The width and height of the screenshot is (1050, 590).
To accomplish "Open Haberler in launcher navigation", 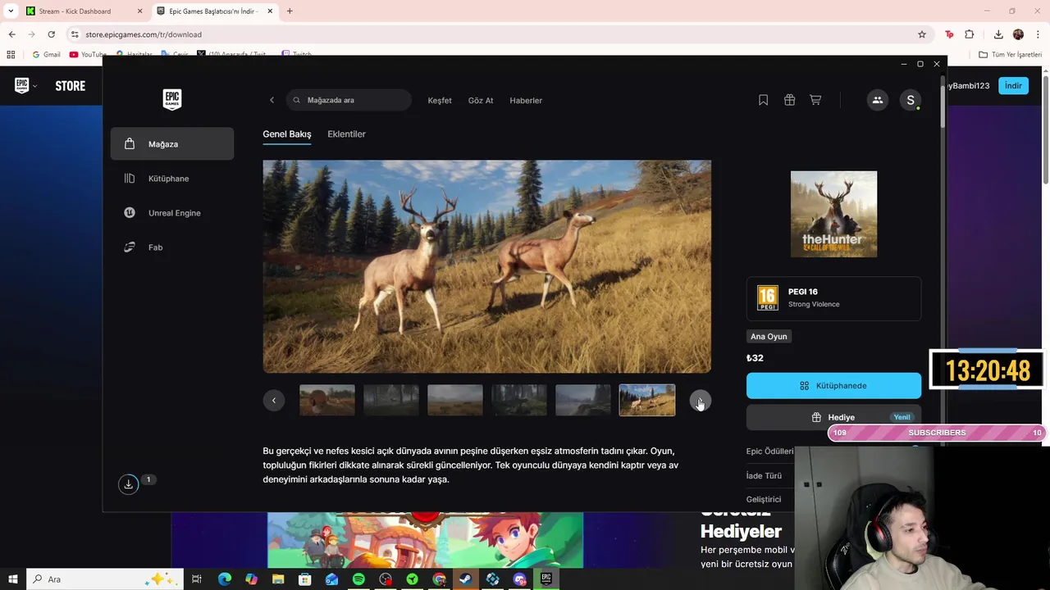I will [526, 100].
